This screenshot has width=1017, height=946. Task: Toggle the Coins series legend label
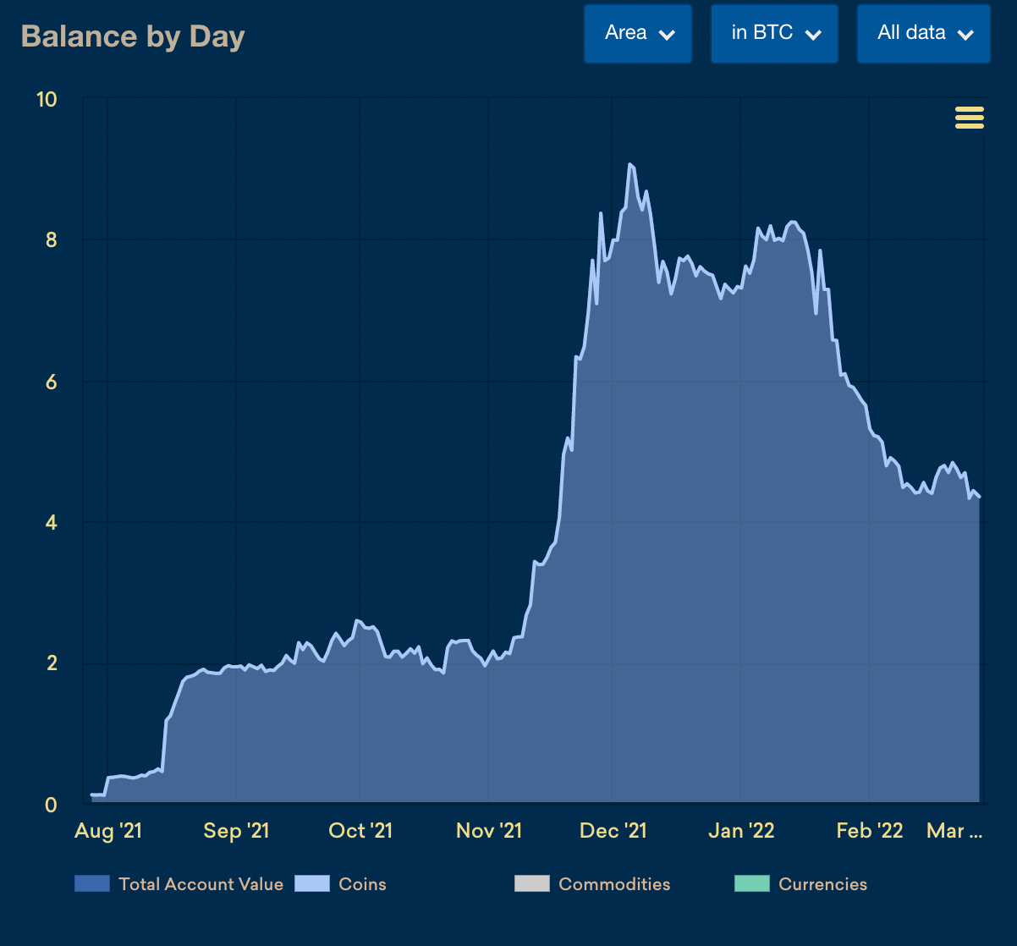click(362, 884)
